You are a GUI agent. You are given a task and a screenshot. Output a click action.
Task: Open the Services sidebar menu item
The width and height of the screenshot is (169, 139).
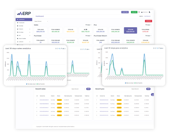[x=21, y=26]
